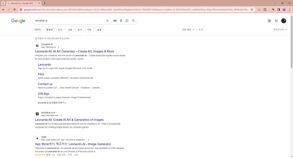Open Leonardo AI: Create AI Art result
The height and width of the screenshot is (158, 293).
(x=69, y=120)
